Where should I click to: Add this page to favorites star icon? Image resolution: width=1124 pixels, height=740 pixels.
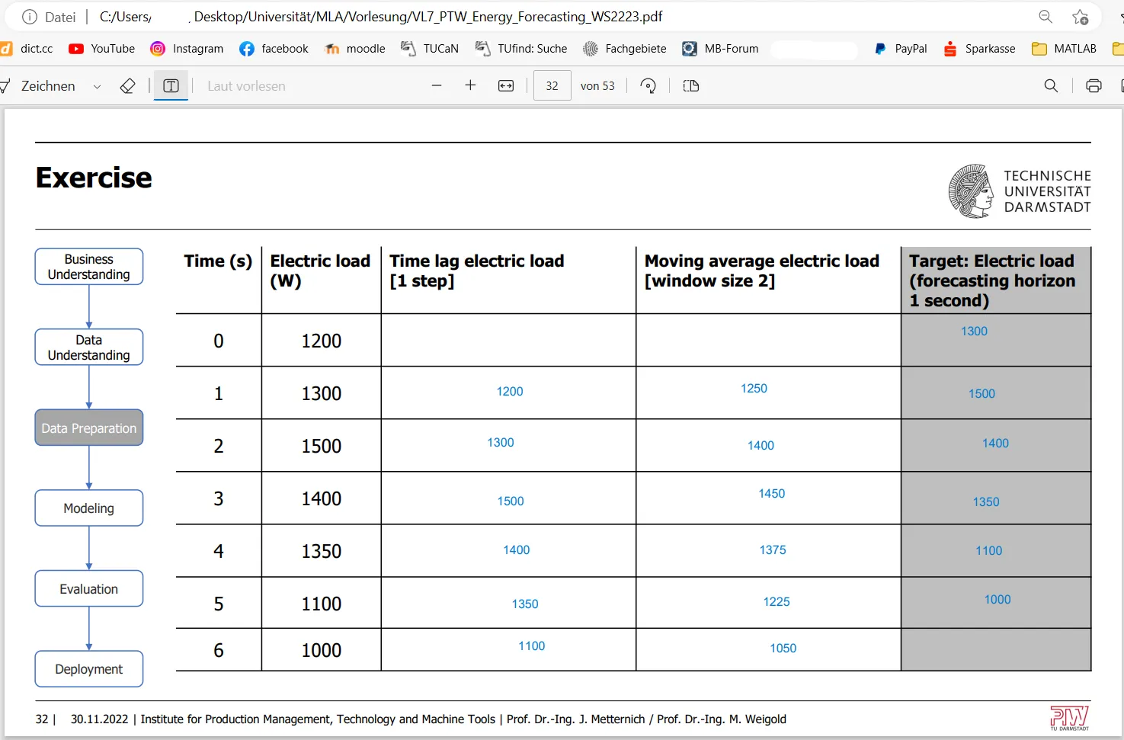(x=1080, y=17)
